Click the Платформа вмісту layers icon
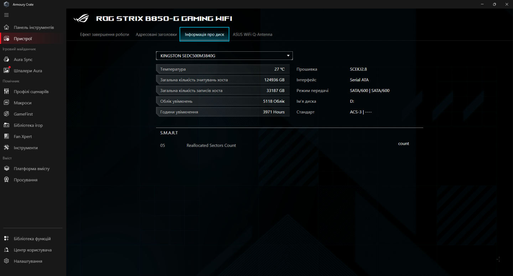 click(x=6, y=169)
